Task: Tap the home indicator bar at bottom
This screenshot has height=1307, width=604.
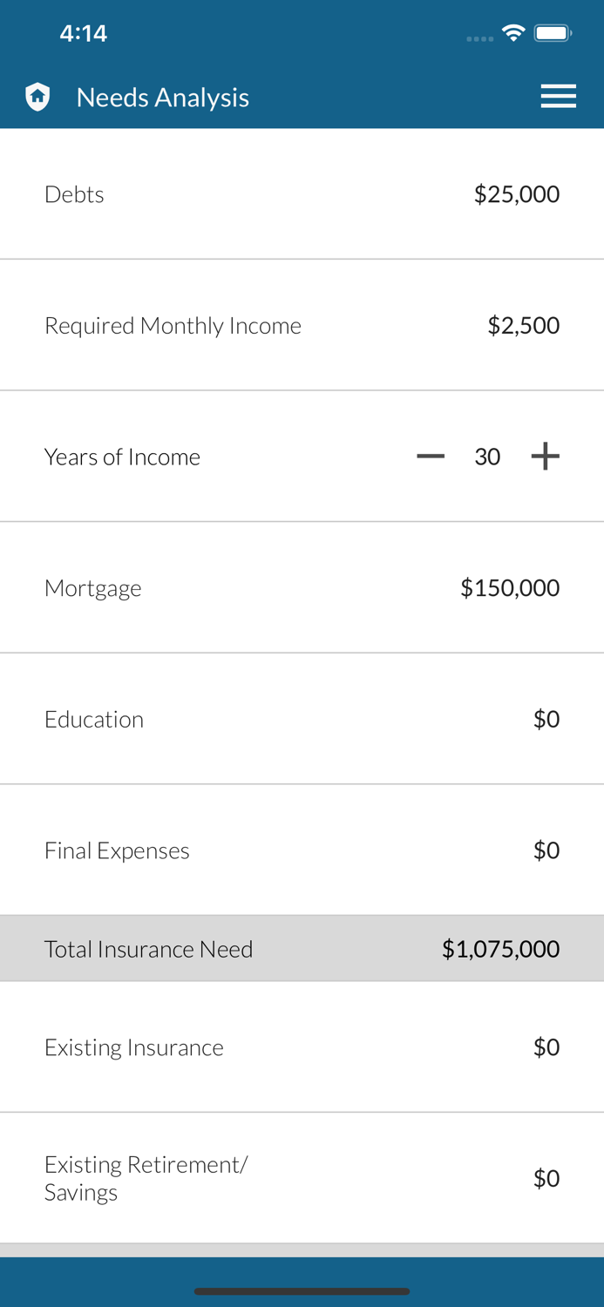Action: click(302, 1292)
